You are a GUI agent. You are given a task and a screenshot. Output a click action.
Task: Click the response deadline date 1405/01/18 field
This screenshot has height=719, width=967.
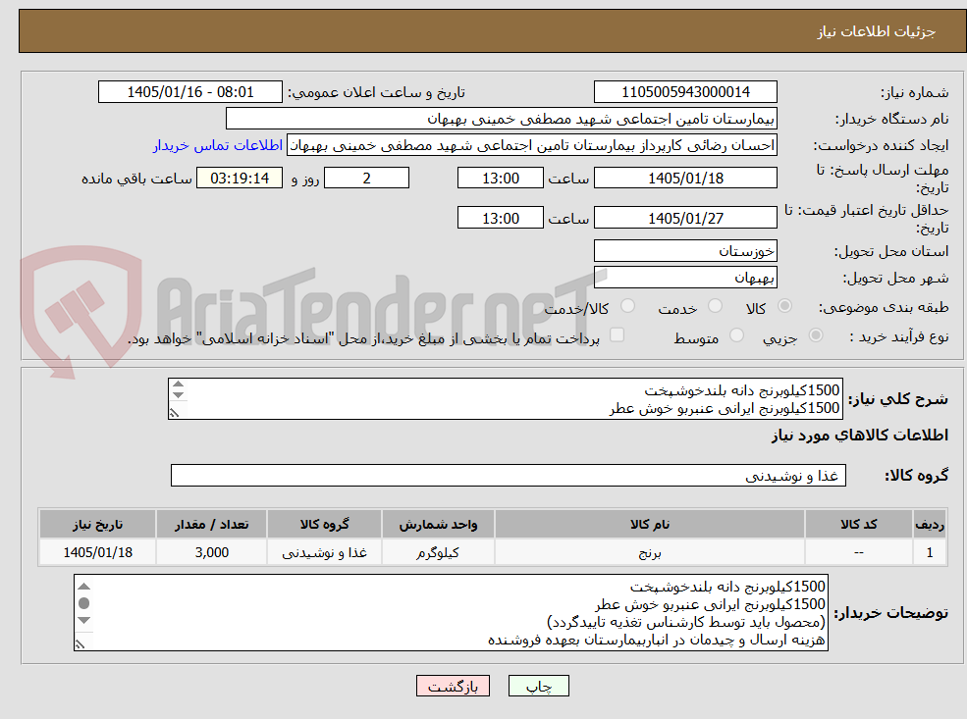(685, 179)
